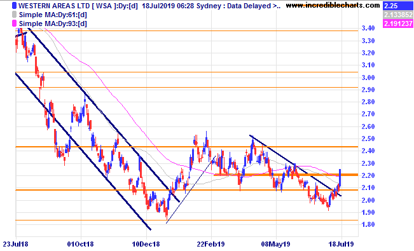Click the 2.90 price axis label
This screenshot has height=251, width=414.
pyautogui.click(x=368, y=90)
